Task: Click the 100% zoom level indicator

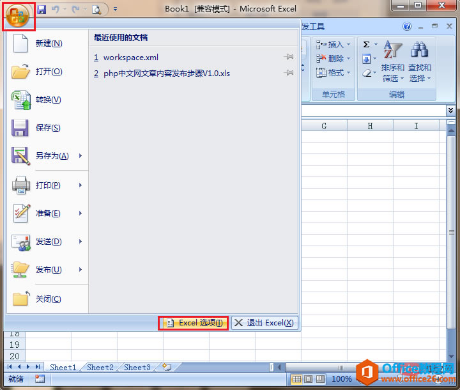Action: [341, 379]
